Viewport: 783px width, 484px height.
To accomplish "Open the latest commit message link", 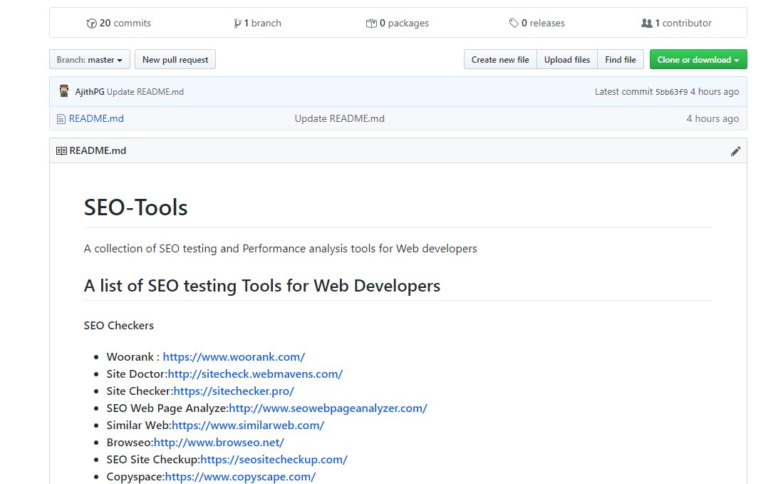I will pyautogui.click(x=145, y=92).
